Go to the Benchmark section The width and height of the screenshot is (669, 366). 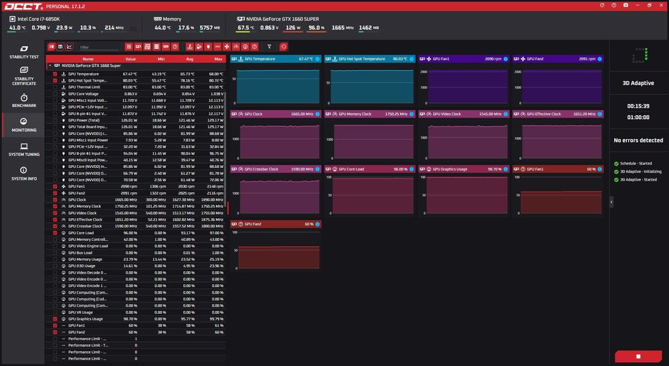[24, 100]
